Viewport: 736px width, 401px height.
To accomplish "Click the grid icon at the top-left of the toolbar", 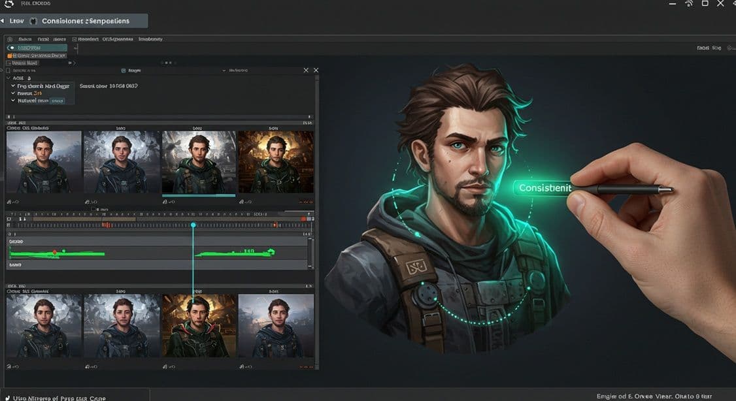I will tap(10, 40).
